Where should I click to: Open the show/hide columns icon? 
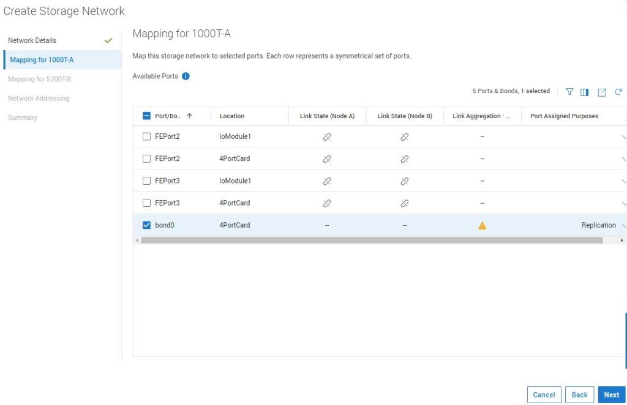[x=585, y=92]
